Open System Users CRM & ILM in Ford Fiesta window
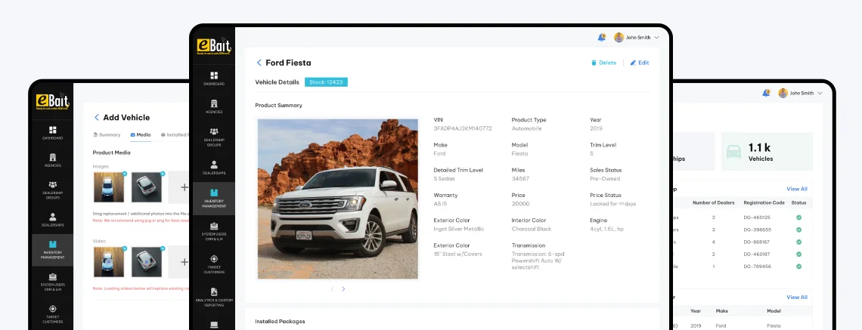Viewport: 862px width, 330px height. (214, 230)
